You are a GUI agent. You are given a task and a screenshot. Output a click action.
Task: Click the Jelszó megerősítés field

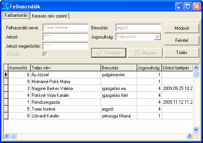click(x=65, y=46)
